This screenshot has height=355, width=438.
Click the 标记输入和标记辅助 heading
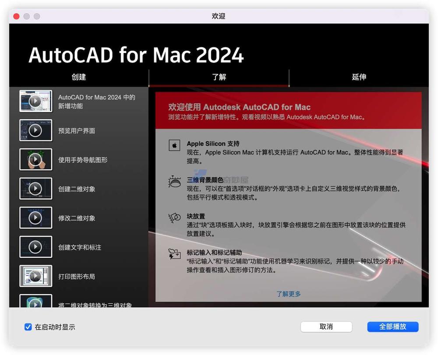coord(214,253)
